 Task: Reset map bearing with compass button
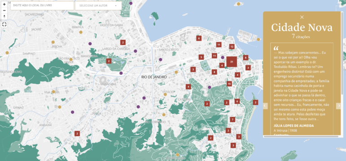tap(4, 17)
